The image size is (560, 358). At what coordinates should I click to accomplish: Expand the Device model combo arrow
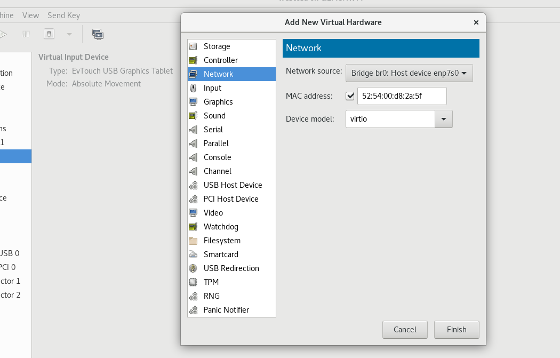444,119
